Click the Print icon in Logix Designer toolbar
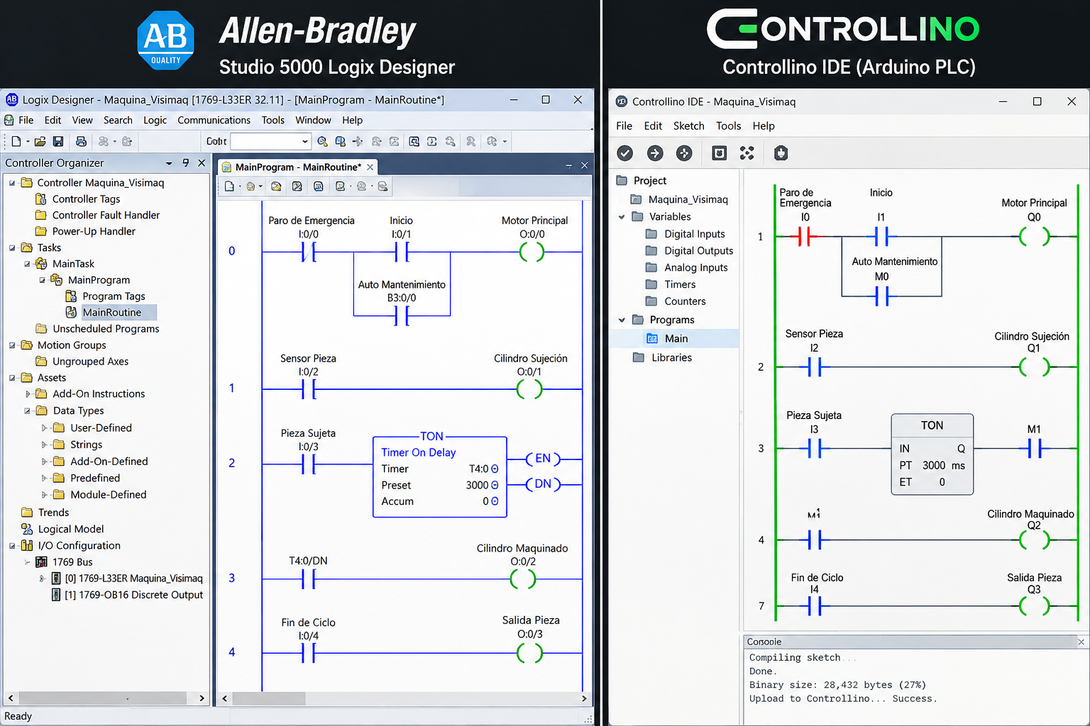The image size is (1090, 726). [81, 141]
